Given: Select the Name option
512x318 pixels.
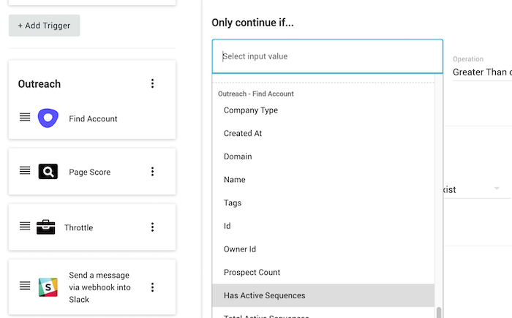Looking at the screenshot, I should [323, 180].
